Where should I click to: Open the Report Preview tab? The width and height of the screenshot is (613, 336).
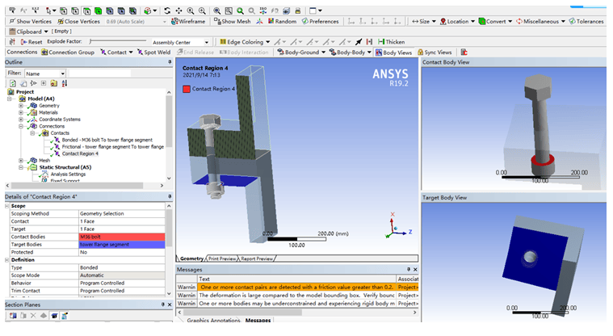coord(258,258)
